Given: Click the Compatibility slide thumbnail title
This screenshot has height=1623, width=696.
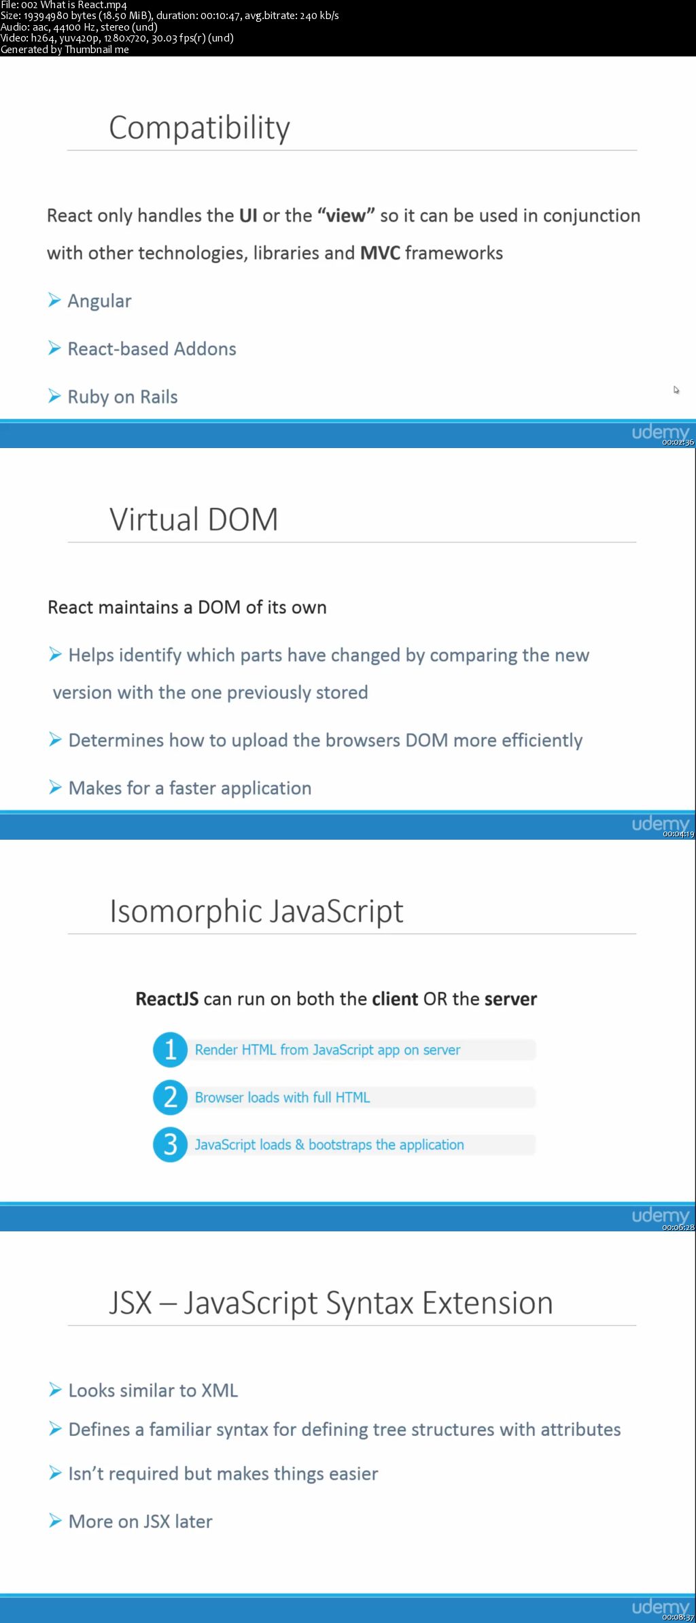Looking at the screenshot, I should pos(199,128).
